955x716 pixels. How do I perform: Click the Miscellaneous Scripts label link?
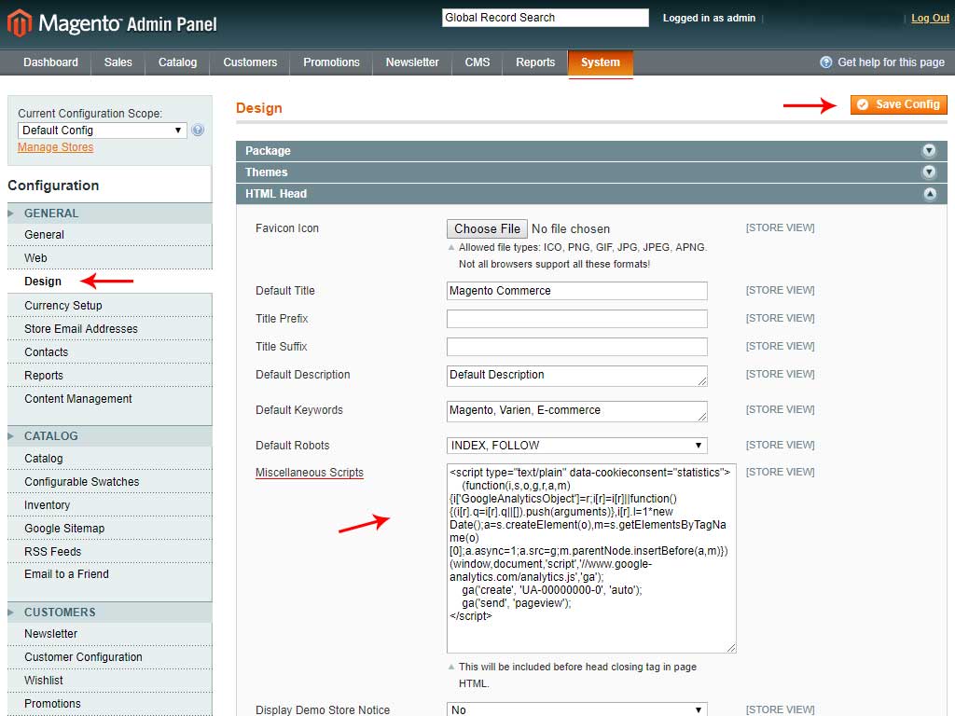pyautogui.click(x=310, y=473)
